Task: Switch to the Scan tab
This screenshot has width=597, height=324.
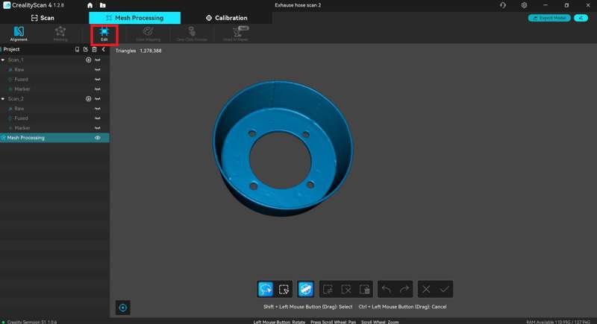Action: tap(43, 18)
